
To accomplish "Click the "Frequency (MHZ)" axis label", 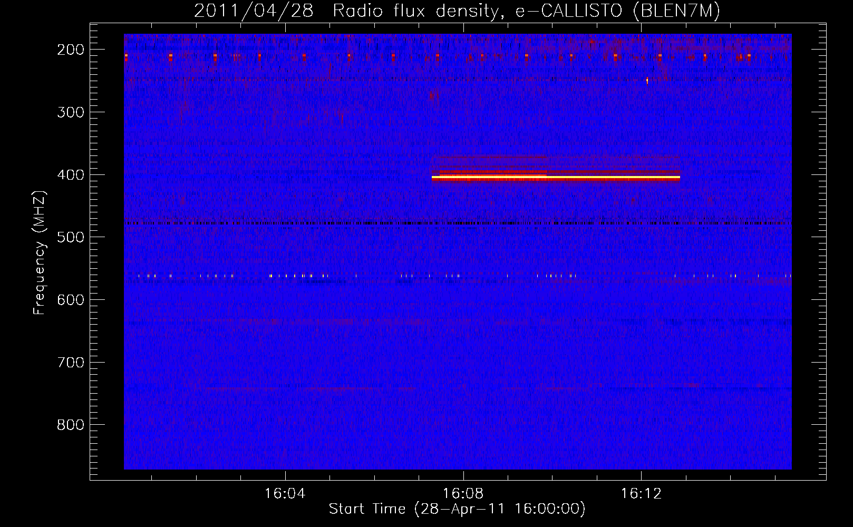I will 40,252.
